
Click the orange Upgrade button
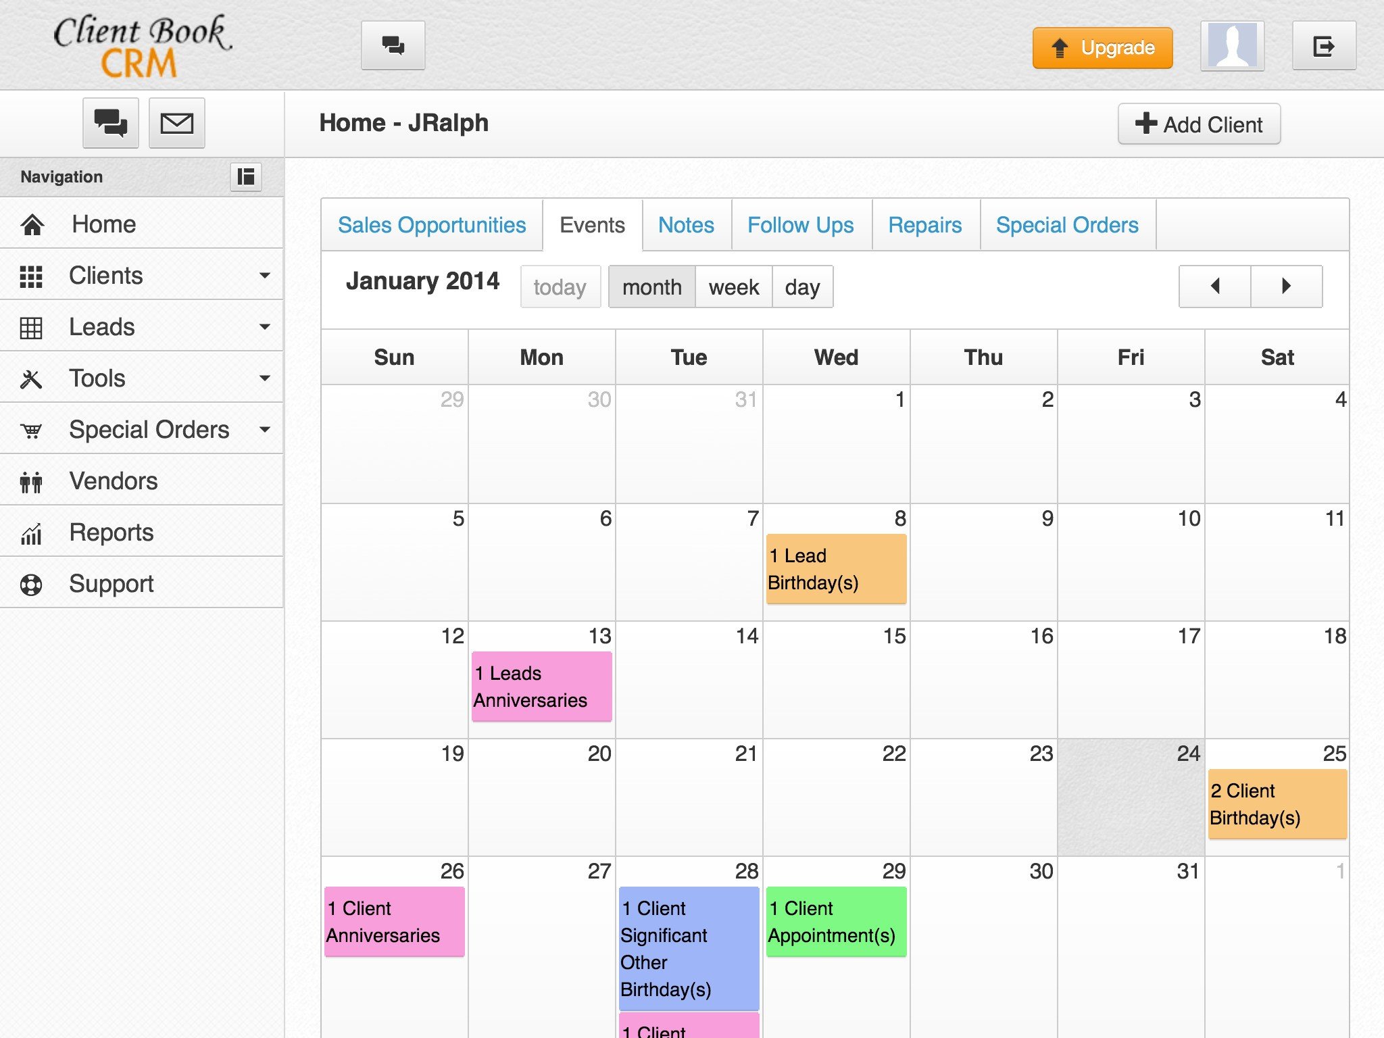1102,47
